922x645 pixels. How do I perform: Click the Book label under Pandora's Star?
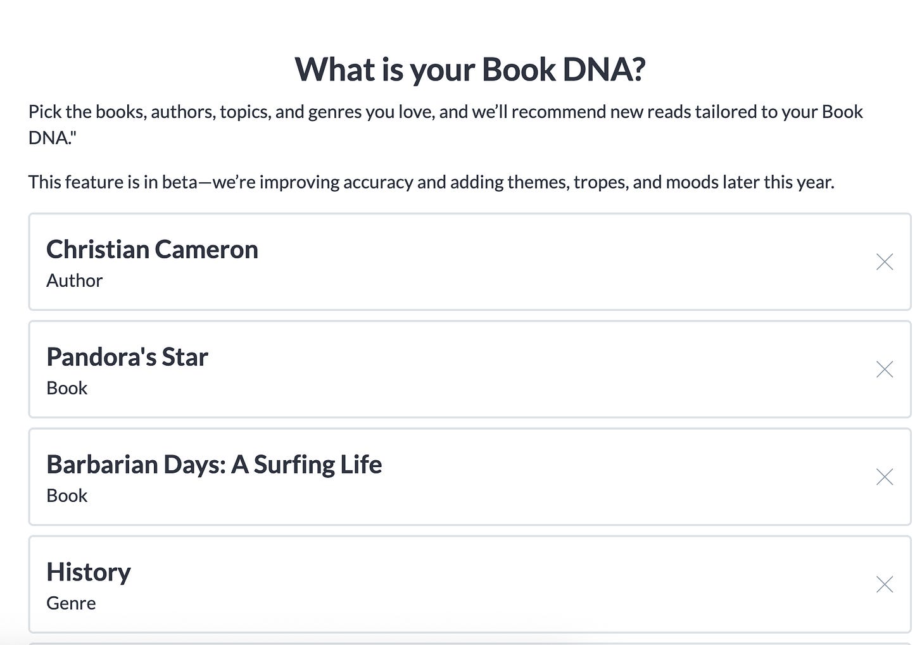(x=66, y=388)
